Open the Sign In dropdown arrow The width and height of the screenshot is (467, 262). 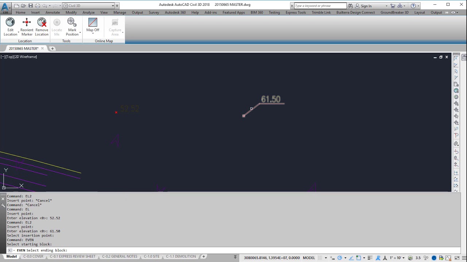[386, 6]
